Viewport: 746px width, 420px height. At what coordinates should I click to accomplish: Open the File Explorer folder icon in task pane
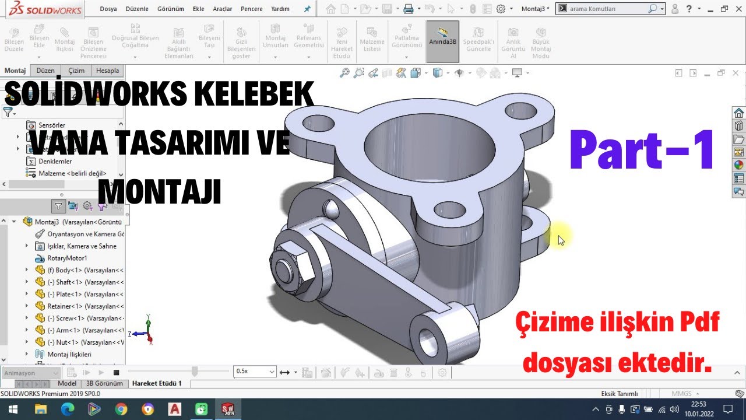pos(738,139)
